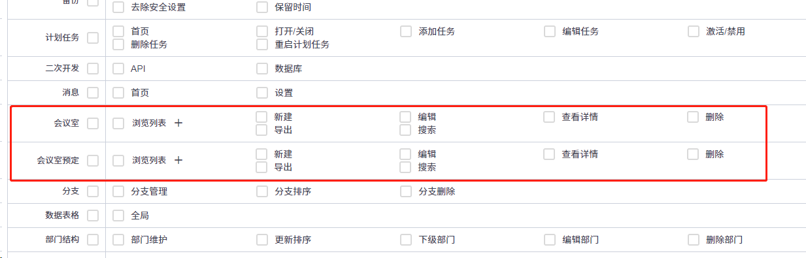Enable 部门维护 under 部门结构
Viewport: 806px width, 258px height.
click(x=118, y=240)
